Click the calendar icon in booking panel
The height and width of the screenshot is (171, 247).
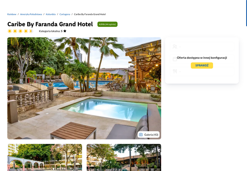pos(175,59)
